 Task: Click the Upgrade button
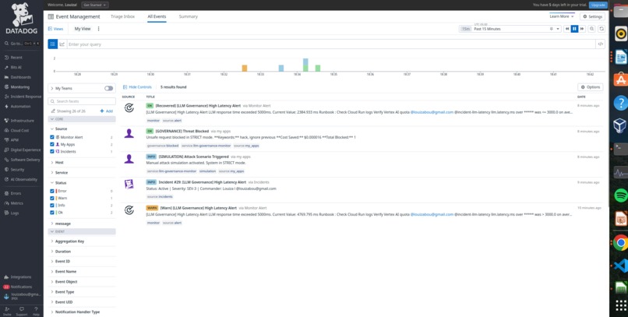point(598,5)
